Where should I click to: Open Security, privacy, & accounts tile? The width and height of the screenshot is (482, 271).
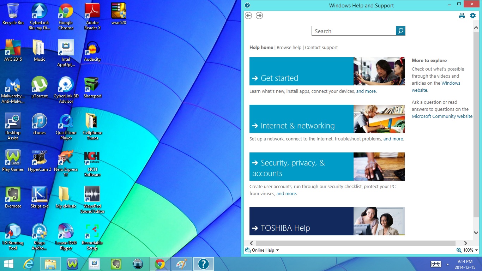(x=301, y=167)
